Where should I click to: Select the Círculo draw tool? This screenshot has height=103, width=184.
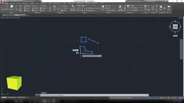click(11, 7)
